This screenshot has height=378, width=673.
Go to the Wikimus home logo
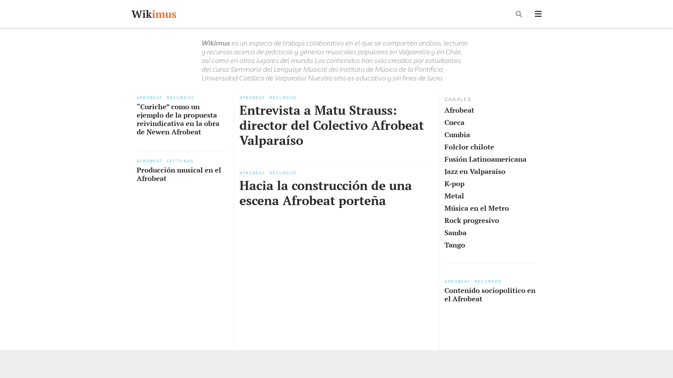(154, 14)
